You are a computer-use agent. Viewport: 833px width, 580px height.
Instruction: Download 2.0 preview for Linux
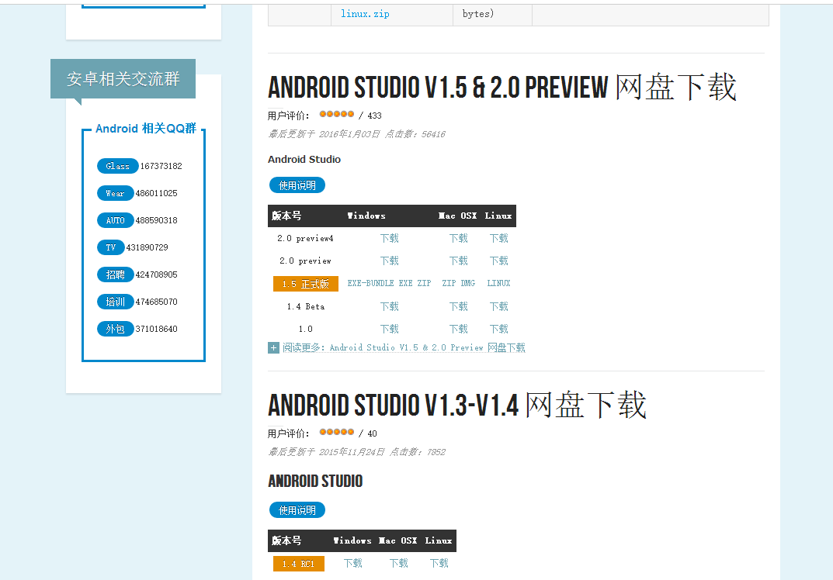click(499, 261)
